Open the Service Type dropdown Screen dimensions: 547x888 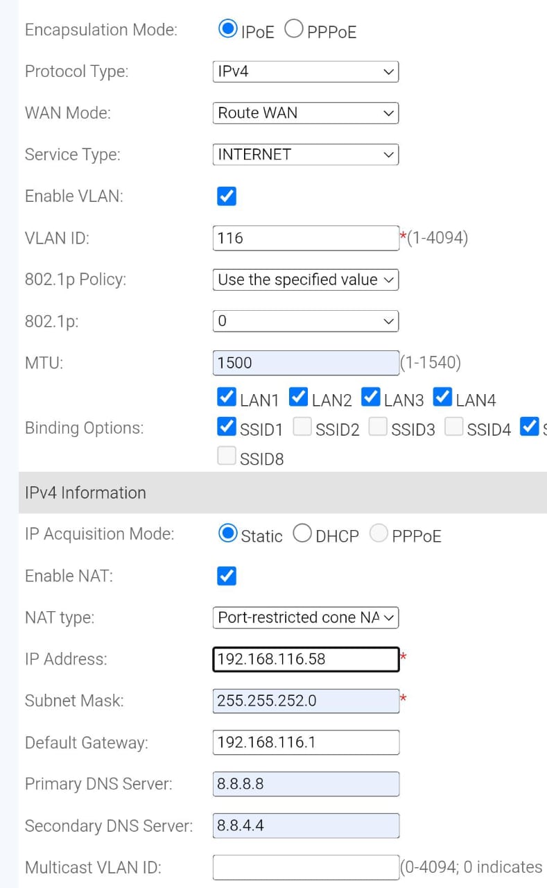point(306,155)
